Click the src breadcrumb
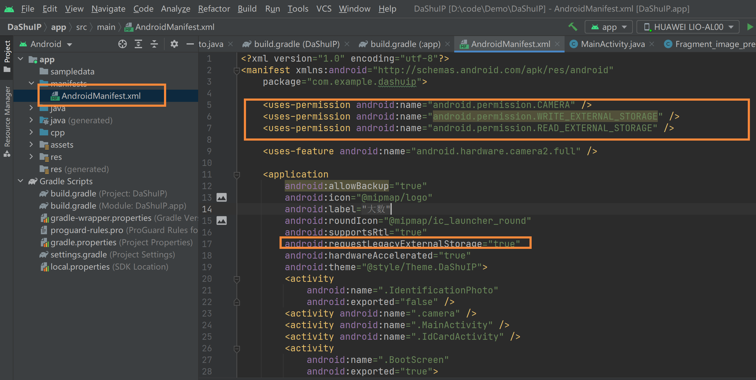This screenshot has width=756, height=380. [x=81, y=27]
